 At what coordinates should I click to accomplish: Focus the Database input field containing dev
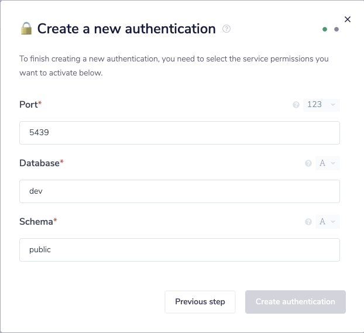click(179, 191)
